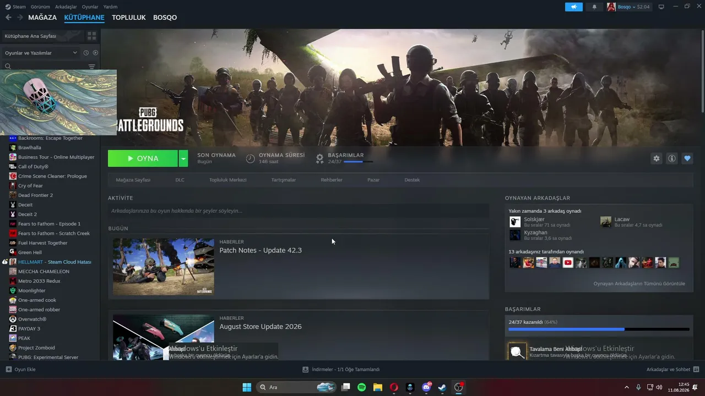The width and height of the screenshot is (705, 396).
Task: Launch Opera browser from taskbar
Action: click(394, 387)
